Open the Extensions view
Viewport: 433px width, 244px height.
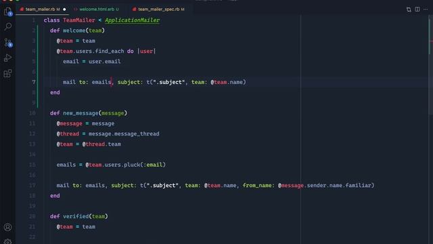pyautogui.click(x=7, y=73)
